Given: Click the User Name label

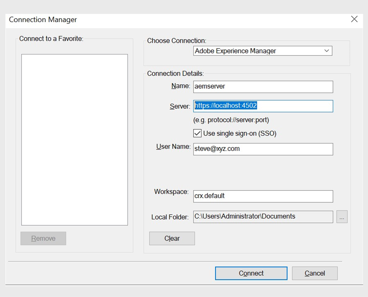Looking at the screenshot, I should pos(173,147).
